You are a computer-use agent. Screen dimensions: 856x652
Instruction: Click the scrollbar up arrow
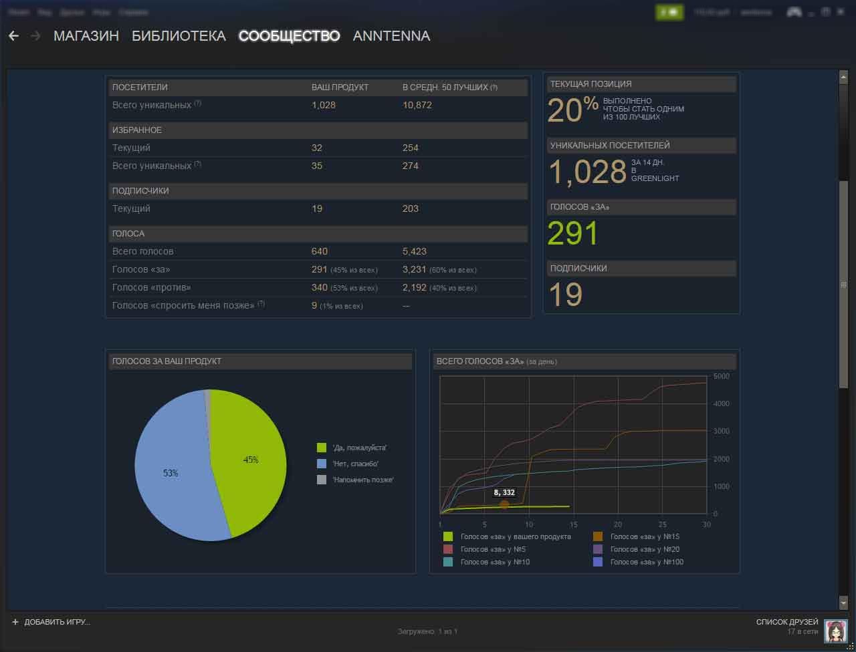[843, 77]
